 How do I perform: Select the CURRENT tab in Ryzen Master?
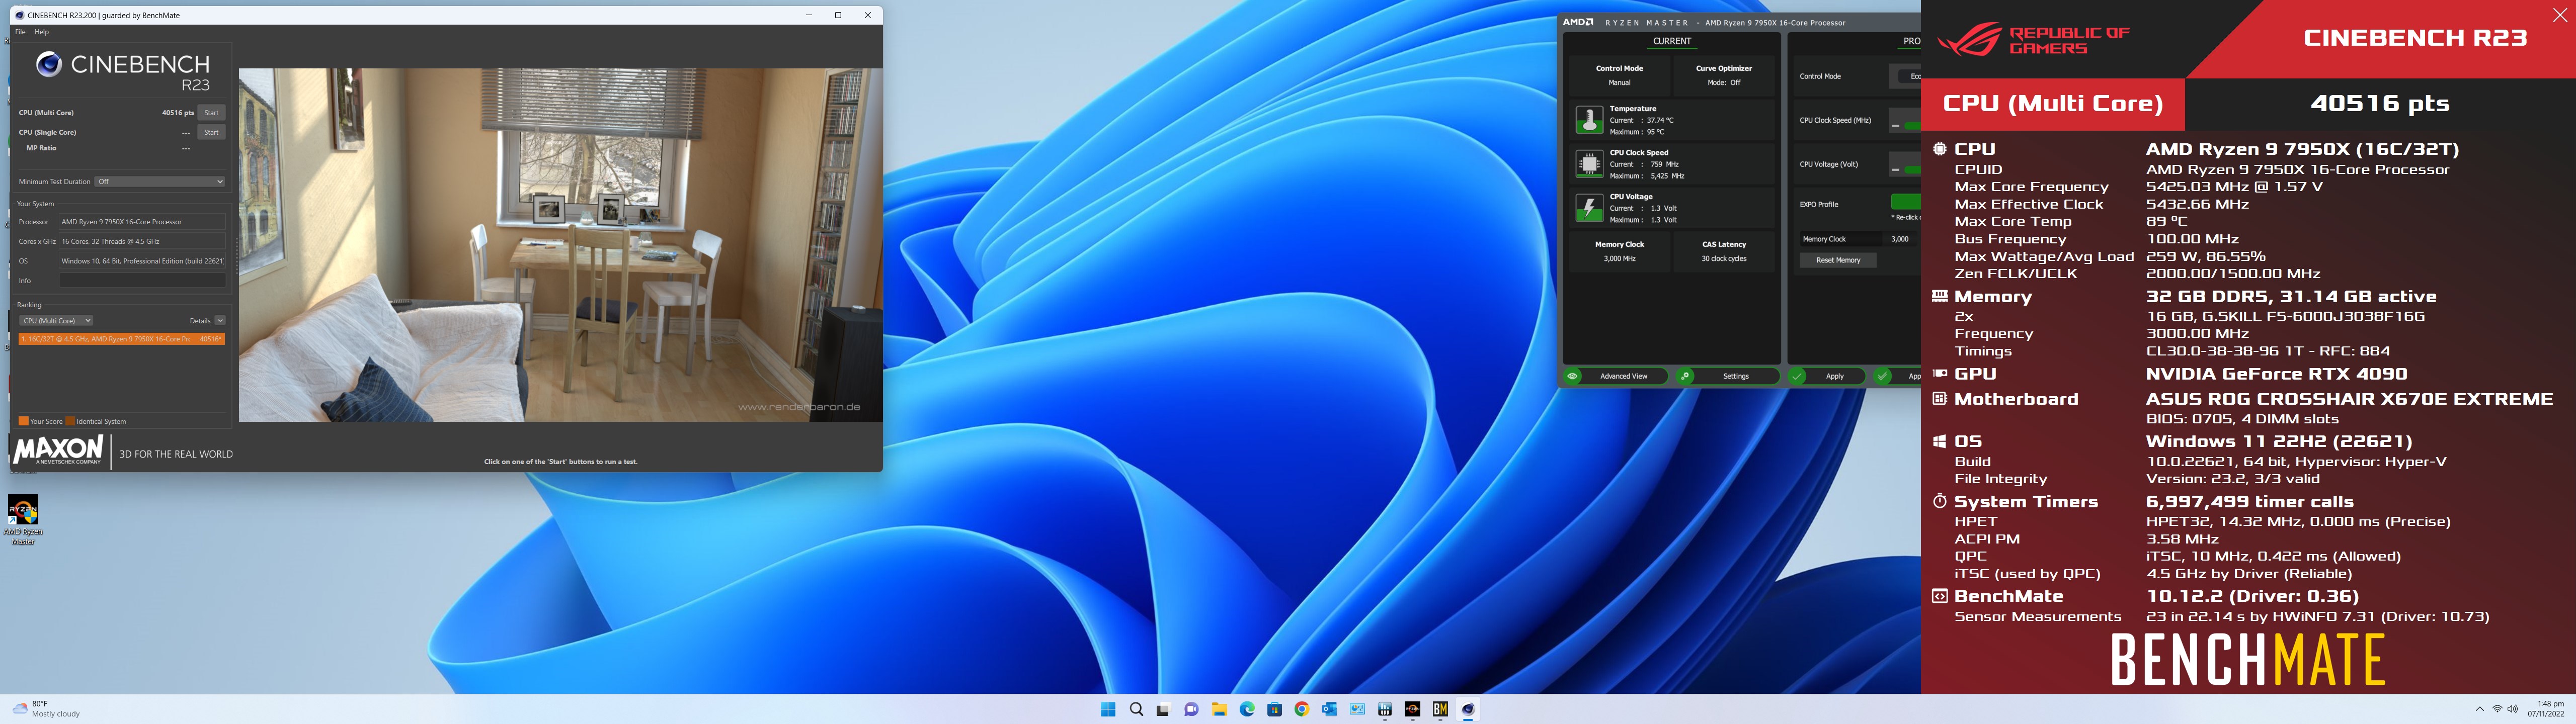pyautogui.click(x=1672, y=42)
